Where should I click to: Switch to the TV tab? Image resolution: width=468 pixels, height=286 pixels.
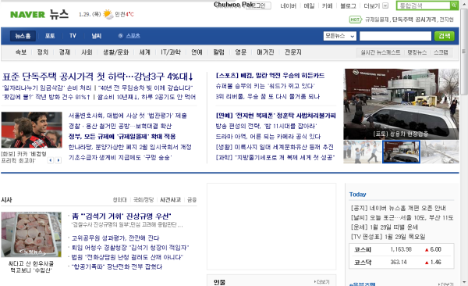73,36
